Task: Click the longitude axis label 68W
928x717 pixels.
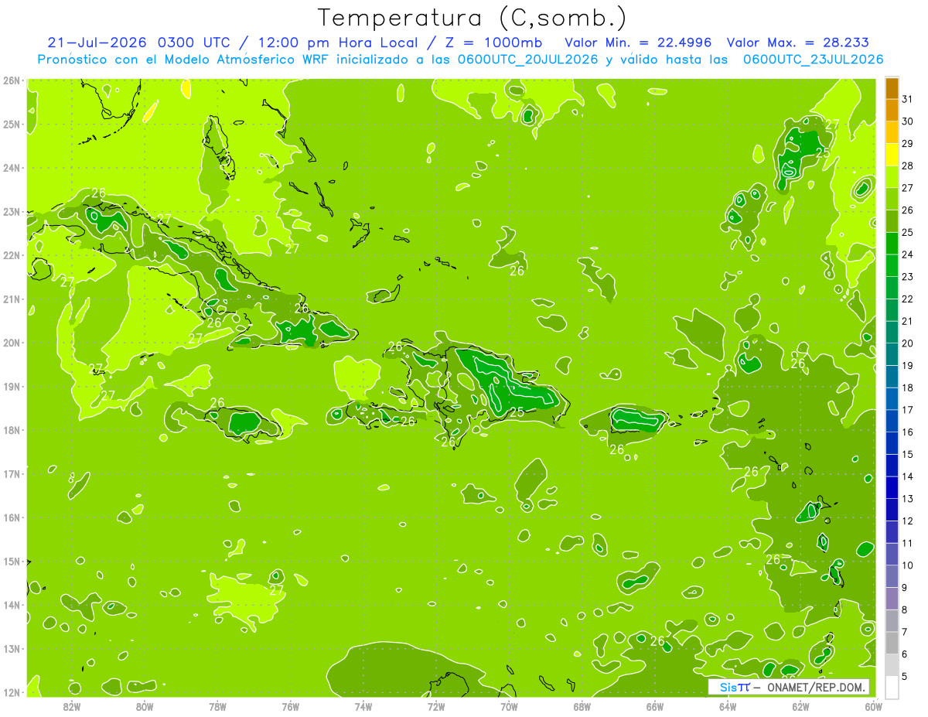Action: 582,706
